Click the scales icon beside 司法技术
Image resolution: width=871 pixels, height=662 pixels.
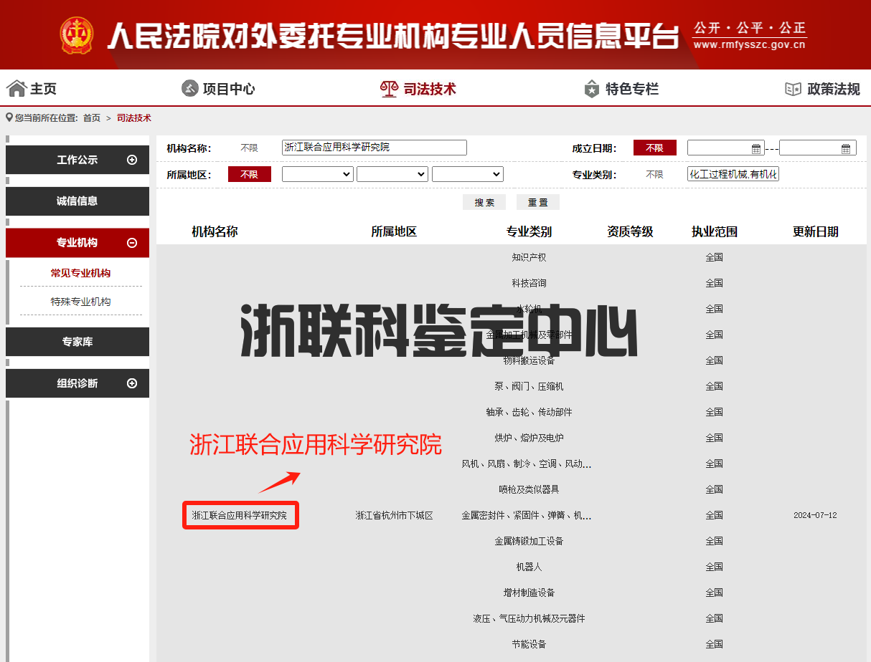click(388, 89)
